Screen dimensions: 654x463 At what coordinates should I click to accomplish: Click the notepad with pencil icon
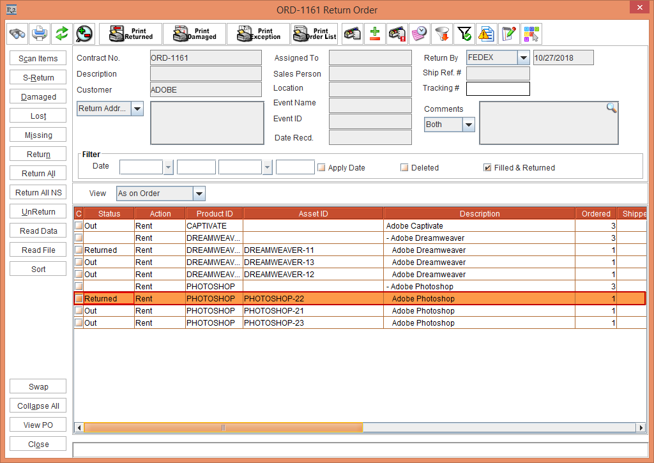coord(508,33)
